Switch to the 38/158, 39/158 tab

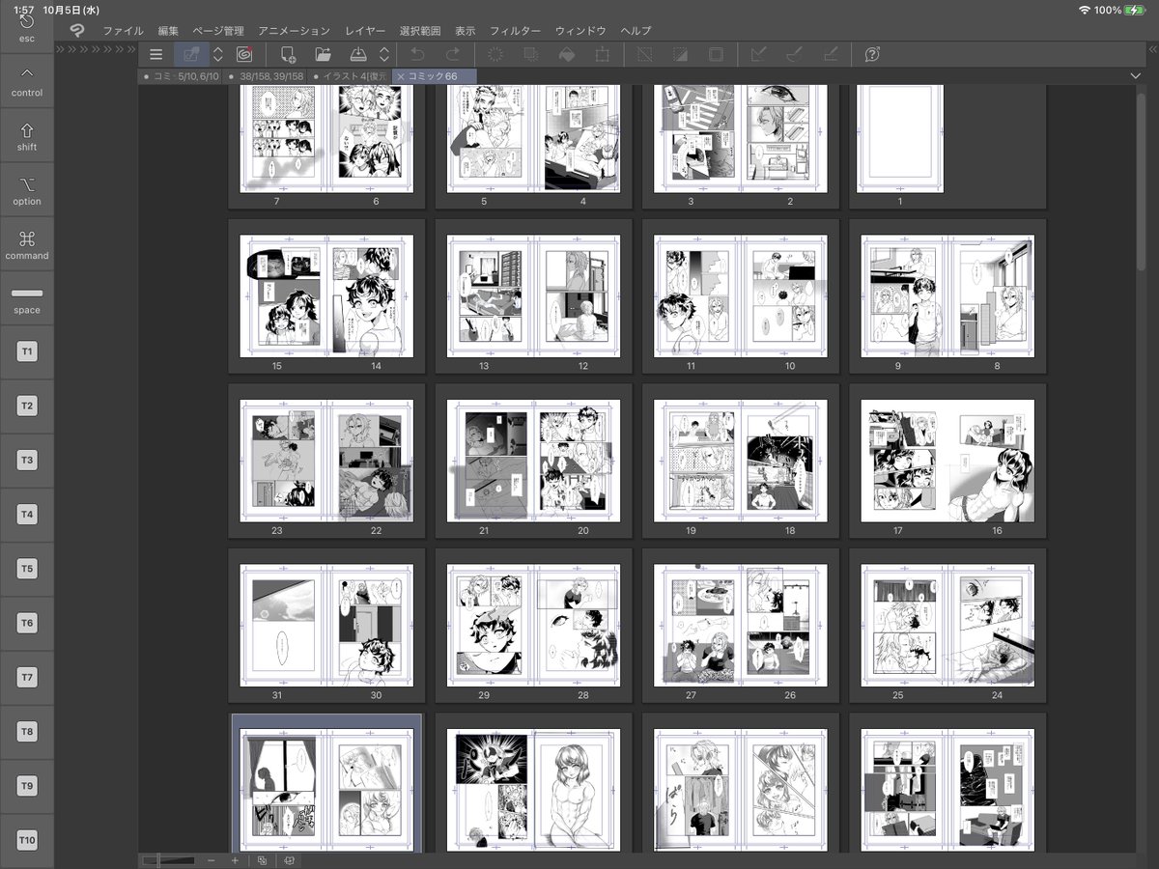(265, 76)
